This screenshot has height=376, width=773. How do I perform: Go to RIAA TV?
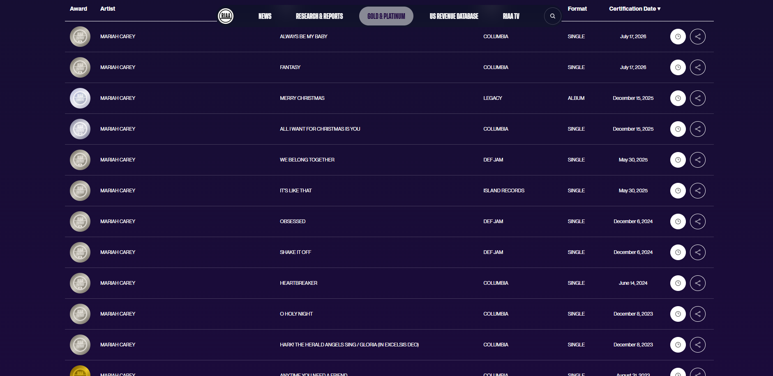511,16
